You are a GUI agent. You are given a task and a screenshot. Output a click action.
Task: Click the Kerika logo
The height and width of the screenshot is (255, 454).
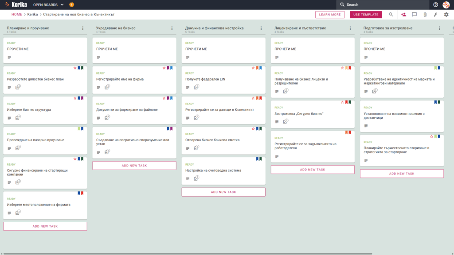(x=16, y=4)
